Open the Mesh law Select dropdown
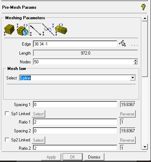Viewport: 151px width, 162px height. point(133,78)
